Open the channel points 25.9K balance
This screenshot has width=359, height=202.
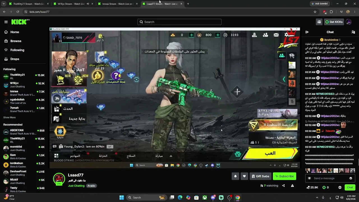tap(312, 187)
